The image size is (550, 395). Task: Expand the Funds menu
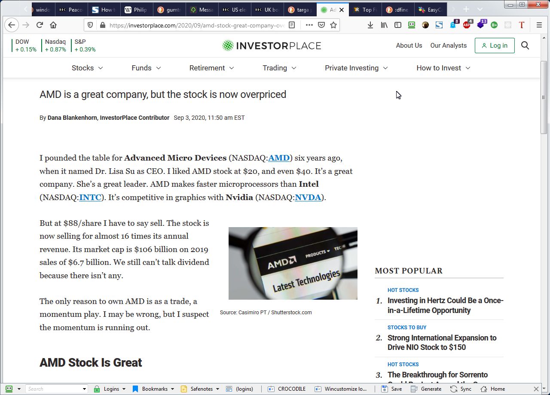point(146,68)
